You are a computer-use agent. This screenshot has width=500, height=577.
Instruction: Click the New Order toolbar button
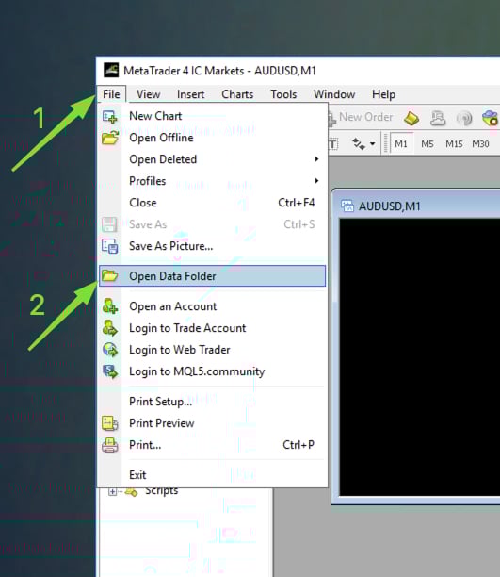tap(362, 117)
